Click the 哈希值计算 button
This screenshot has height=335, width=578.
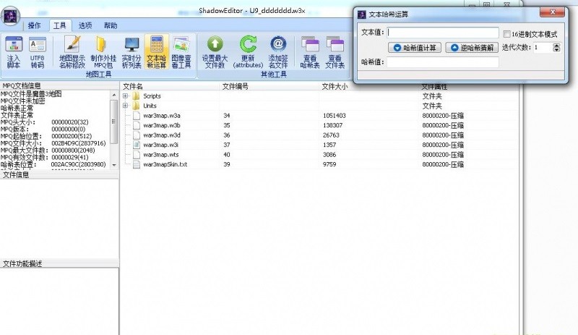415,48
